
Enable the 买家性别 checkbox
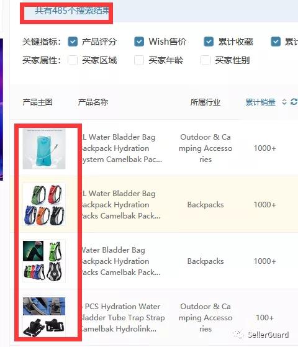[205, 60]
